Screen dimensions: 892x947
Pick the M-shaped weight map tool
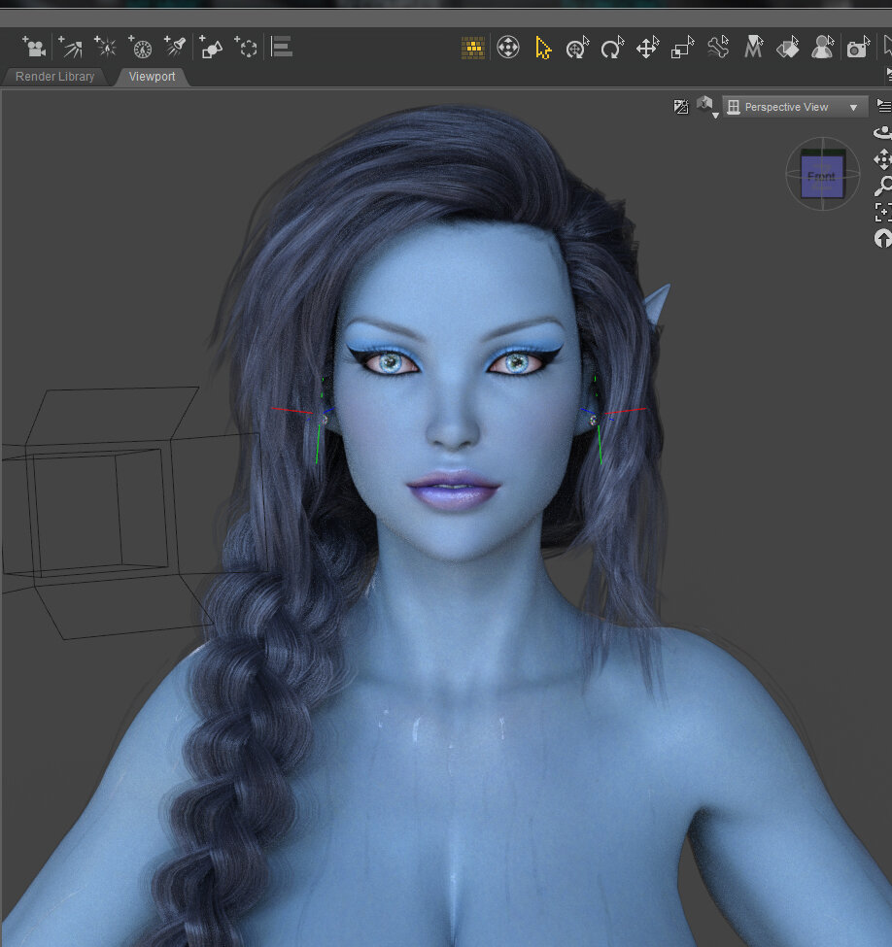[754, 48]
